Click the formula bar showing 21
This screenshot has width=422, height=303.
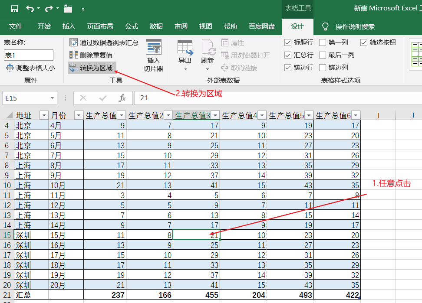(x=278, y=98)
